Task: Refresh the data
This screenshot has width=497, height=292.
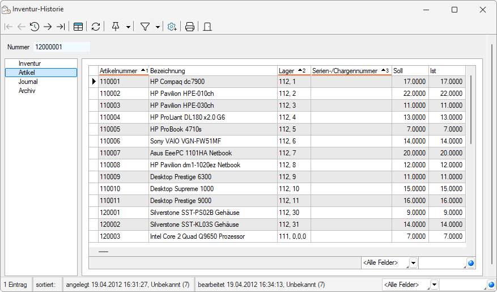Action: pos(96,27)
